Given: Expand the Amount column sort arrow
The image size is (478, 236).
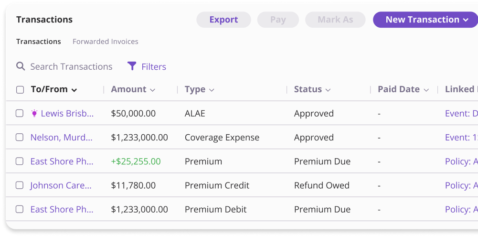Looking at the screenshot, I should click(152, 90).
